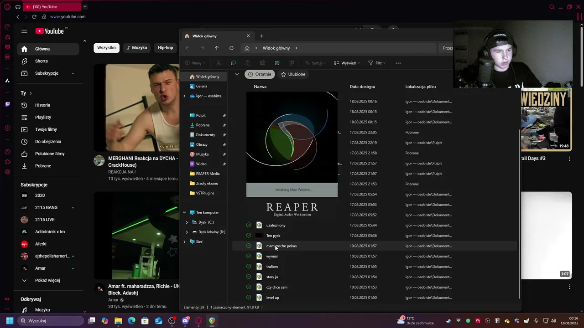Click the Explorer refresh icon

(231, 48)
